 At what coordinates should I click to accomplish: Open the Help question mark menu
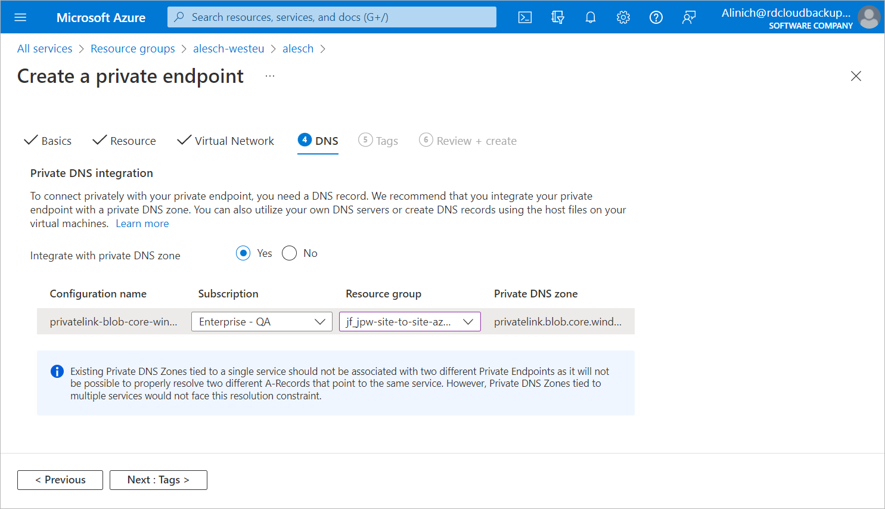[656, 17]
